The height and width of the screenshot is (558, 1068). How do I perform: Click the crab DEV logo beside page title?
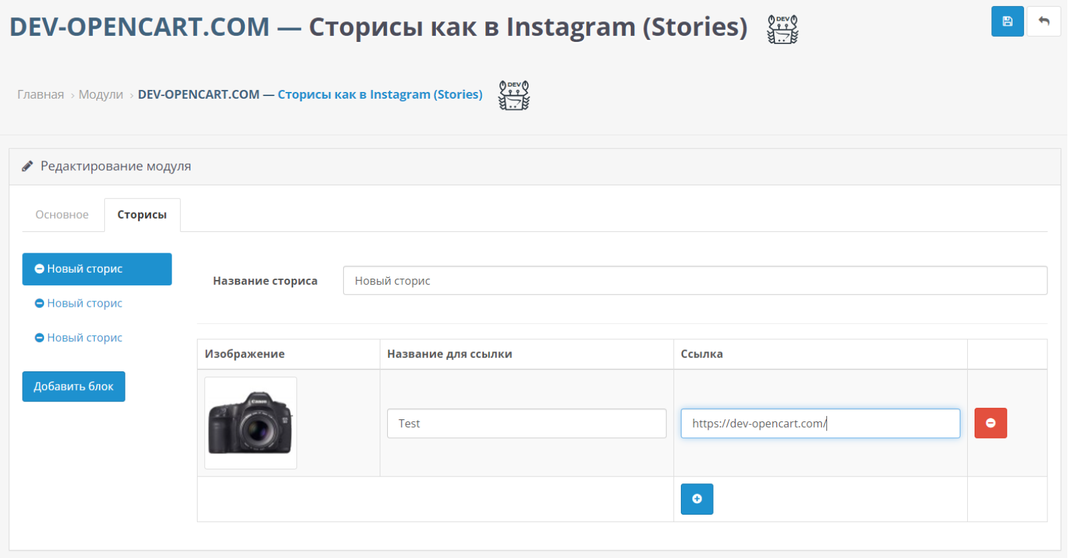coord(782,29)
